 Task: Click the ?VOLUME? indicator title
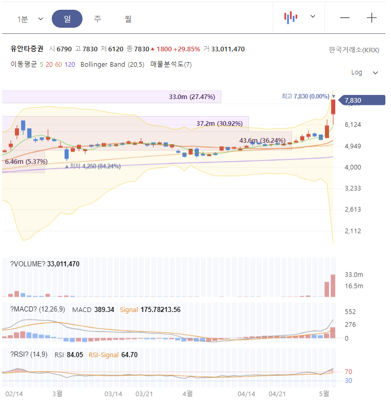click(28, 264)
